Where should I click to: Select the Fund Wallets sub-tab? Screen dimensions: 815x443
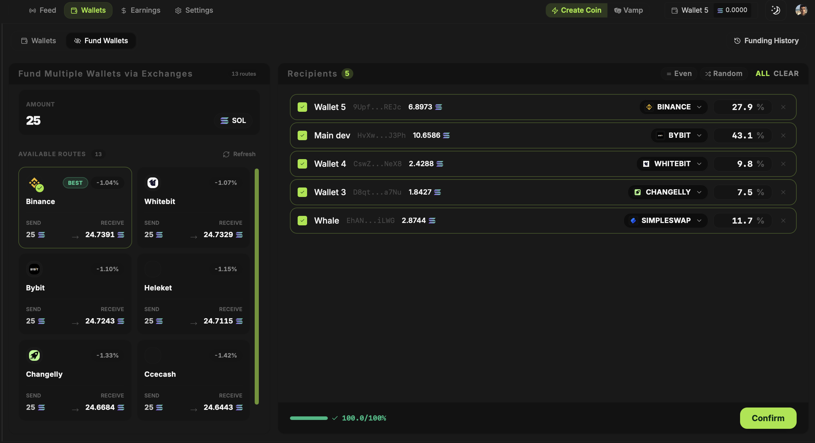[101, 41]
